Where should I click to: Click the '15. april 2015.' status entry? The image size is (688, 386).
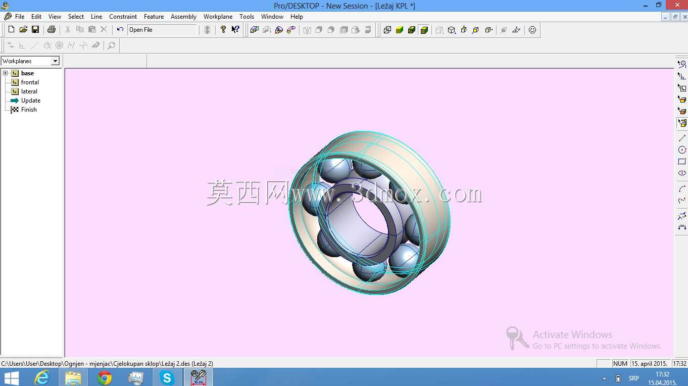coord(651,364)
